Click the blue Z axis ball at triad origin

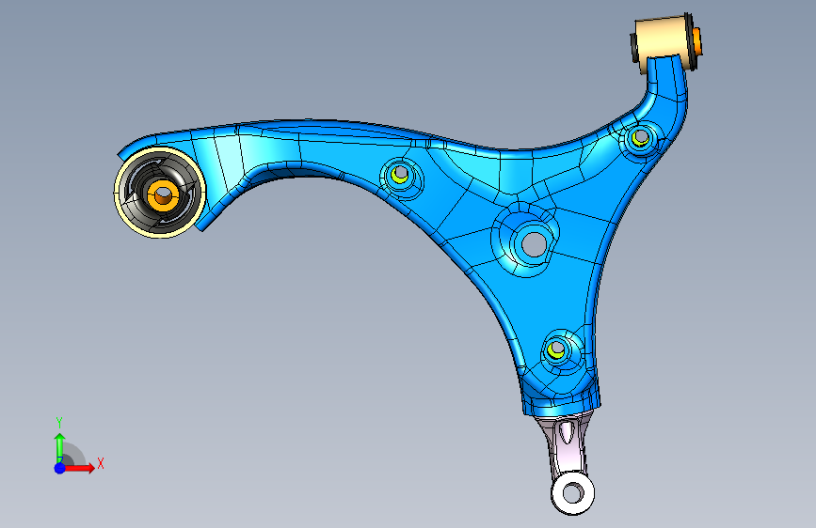point(60,468)
